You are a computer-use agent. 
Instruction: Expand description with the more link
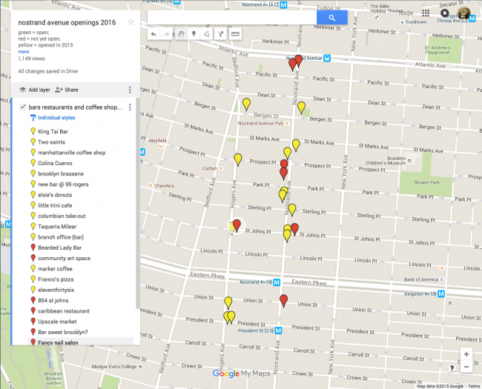point(24,52)
